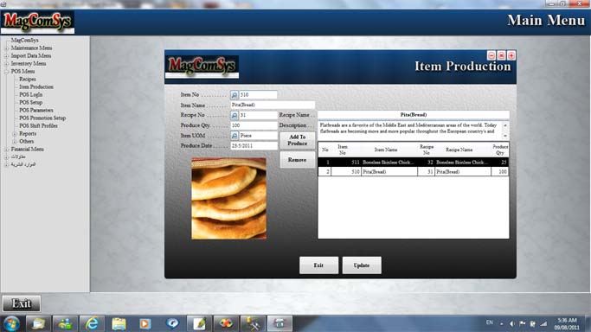Open Internet Explorer from the taskbar
Viewport: 591px width, 332px height.
(92, 323)
